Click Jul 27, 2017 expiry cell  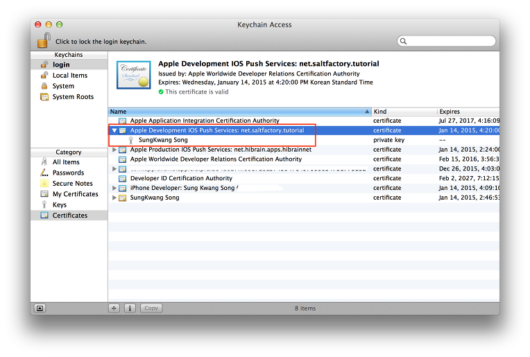point(469,121)
